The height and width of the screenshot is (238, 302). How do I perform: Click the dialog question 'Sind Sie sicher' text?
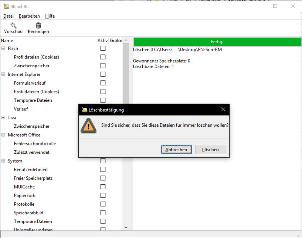[165, 125]
